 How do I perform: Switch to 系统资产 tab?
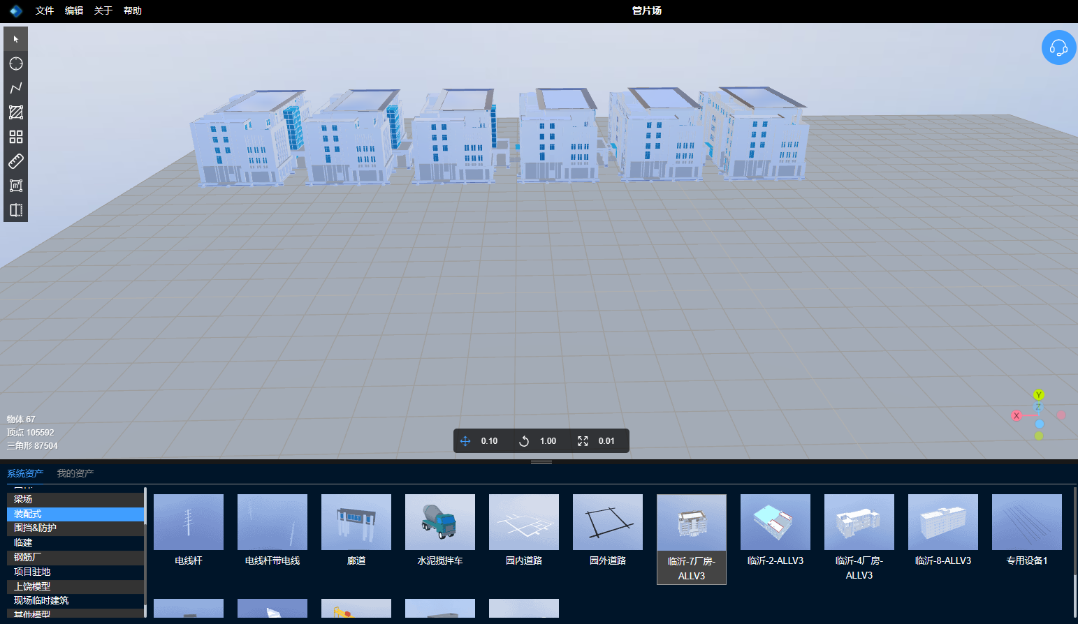coord(25,473)
